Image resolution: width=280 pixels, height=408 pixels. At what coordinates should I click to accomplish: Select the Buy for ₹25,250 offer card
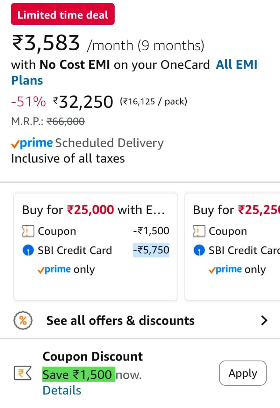tap(233, 247)
